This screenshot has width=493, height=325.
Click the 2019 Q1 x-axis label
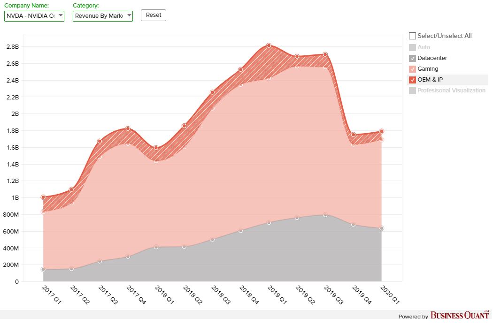click(277, 295)
